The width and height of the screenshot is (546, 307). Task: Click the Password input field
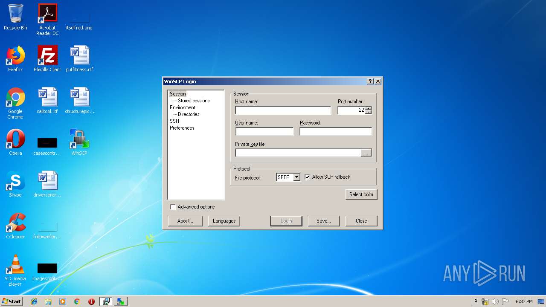(x=336, y=131)
